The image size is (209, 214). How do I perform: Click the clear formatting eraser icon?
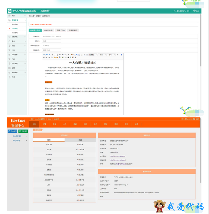[76, 55]
